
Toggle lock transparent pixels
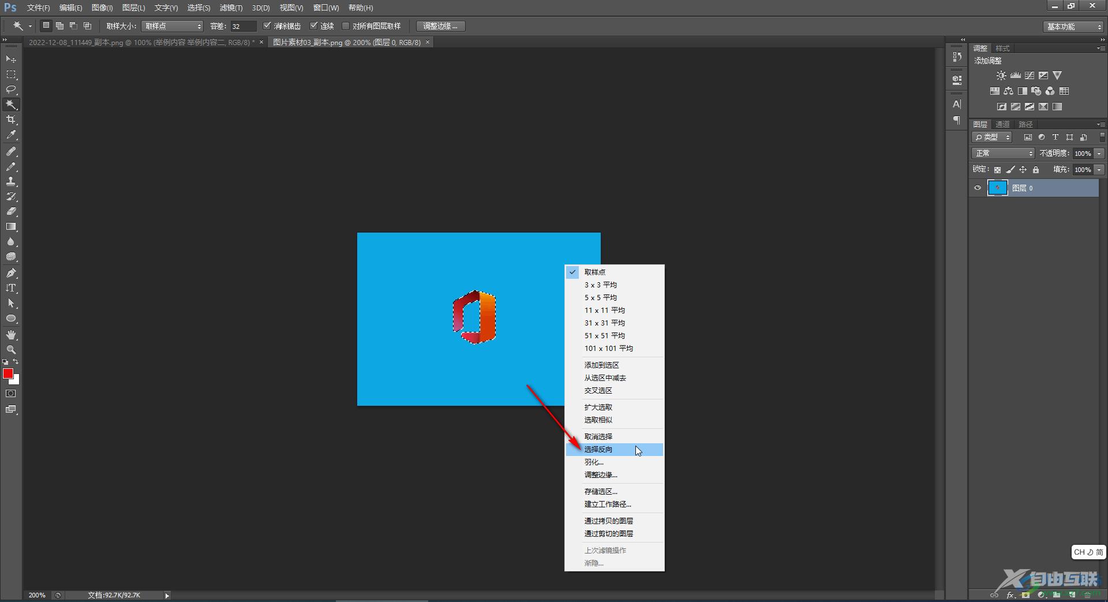[x=997, y=170]
